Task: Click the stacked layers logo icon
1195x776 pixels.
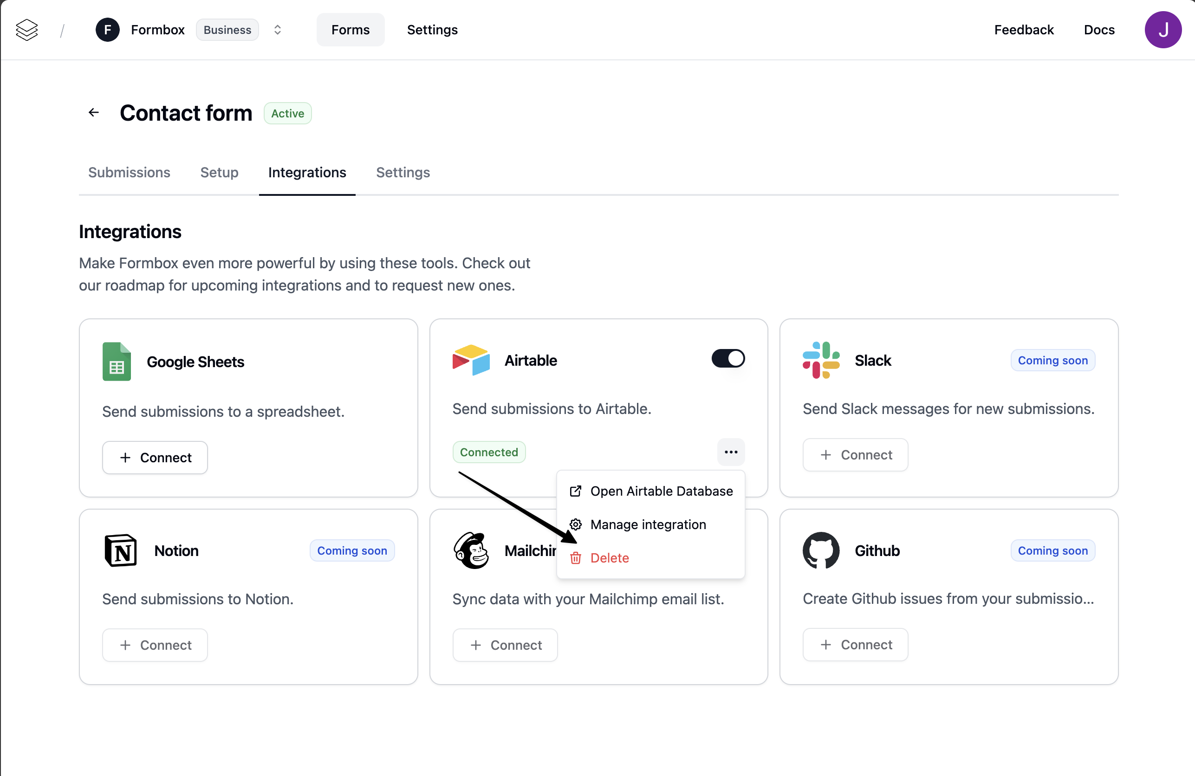Action: [26, 30]
